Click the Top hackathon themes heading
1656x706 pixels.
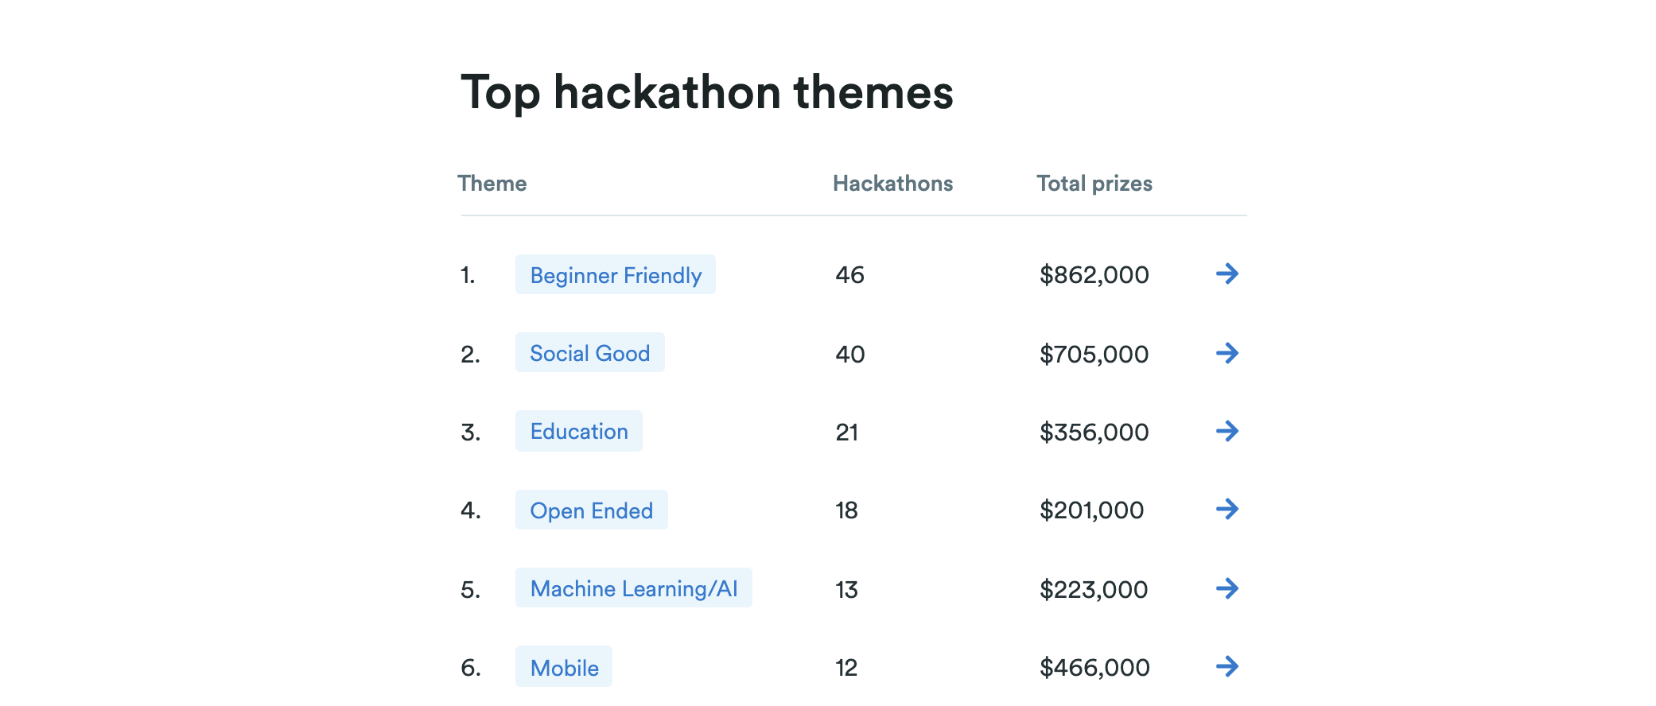click(x=707, y=92)
